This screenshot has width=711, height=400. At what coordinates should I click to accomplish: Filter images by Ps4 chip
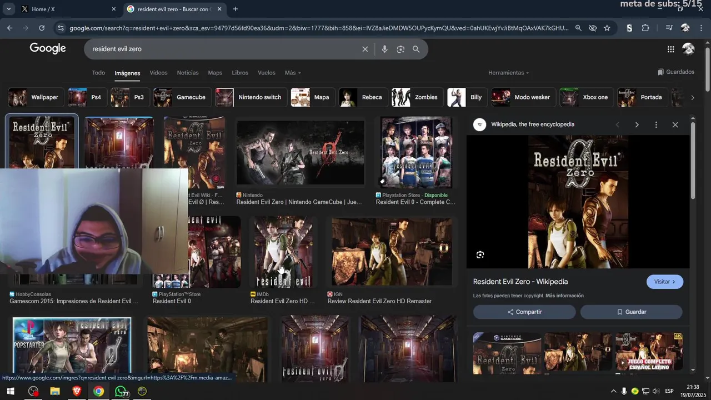coord(86,97)
